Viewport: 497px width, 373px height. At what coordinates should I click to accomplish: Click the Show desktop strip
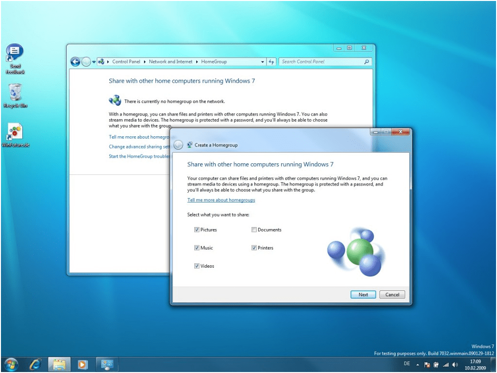coord(493,365)
